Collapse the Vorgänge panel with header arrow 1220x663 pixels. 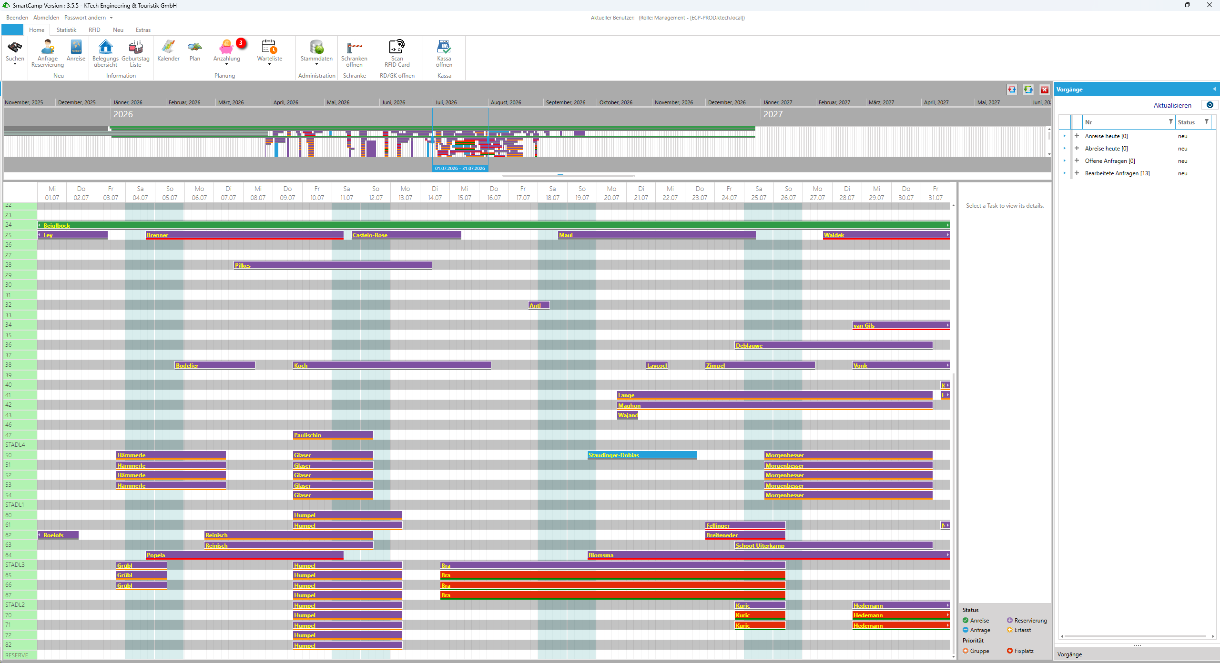click(x=1214, y=89)
